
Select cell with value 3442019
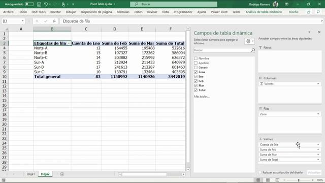pyautogui.click(x=171, y=77)
